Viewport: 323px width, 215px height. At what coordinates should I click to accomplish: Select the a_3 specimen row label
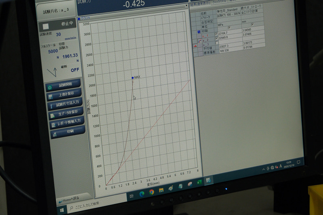click(x=206, y=45)
